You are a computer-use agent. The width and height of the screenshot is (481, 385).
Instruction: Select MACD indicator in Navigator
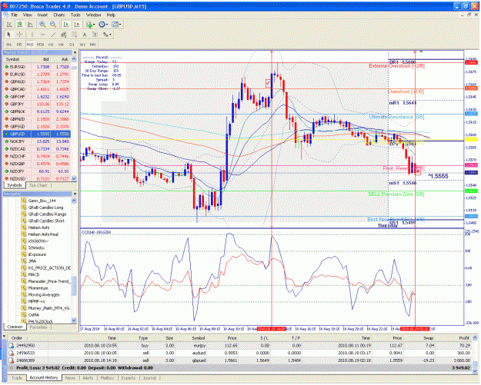(34, 274)
